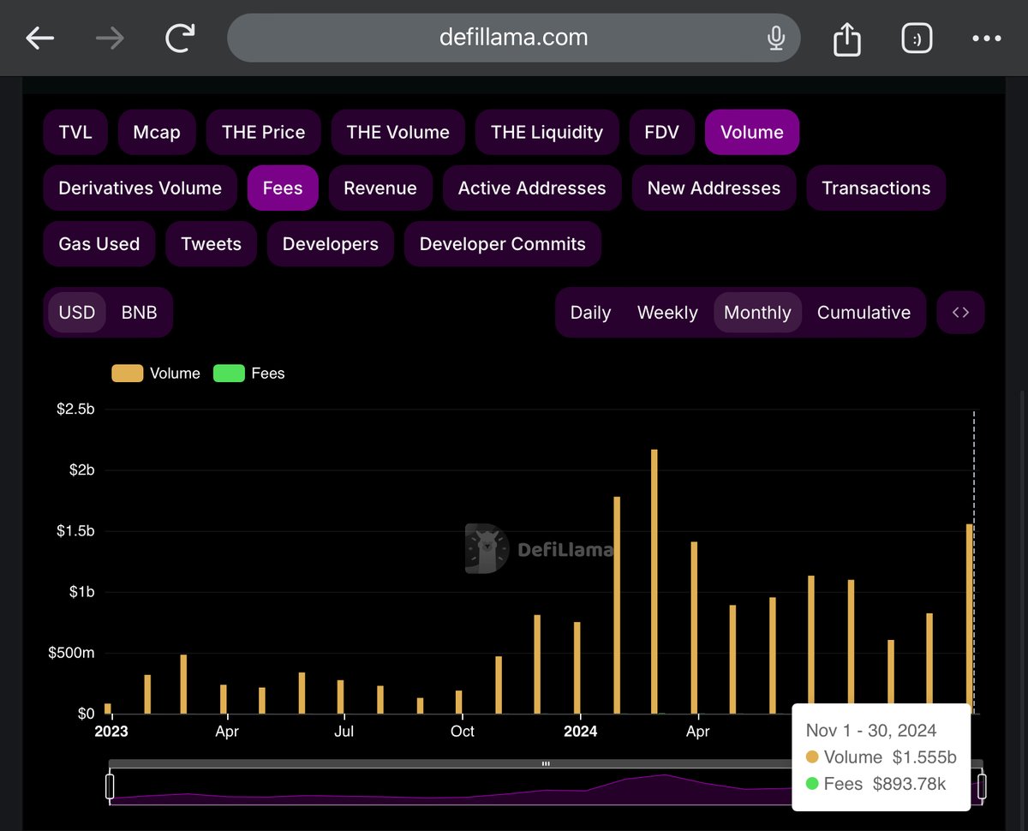The height and width of the screenshot is (831, 1028).
Task: Enable the Derivatives Volume metric
Action: pos(140,188)
